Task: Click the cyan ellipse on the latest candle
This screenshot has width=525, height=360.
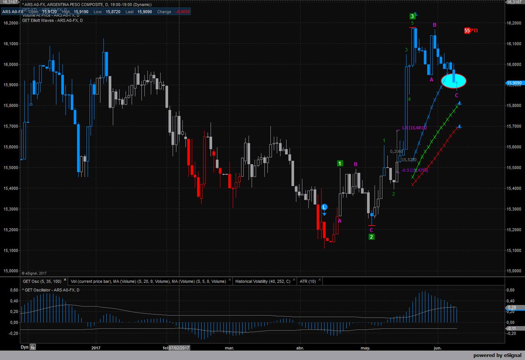Action: tap(454, 81)
